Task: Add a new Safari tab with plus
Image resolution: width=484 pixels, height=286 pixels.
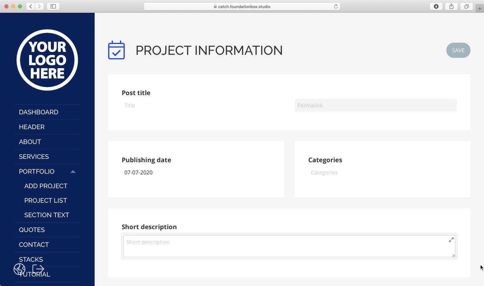Action: 479,9
